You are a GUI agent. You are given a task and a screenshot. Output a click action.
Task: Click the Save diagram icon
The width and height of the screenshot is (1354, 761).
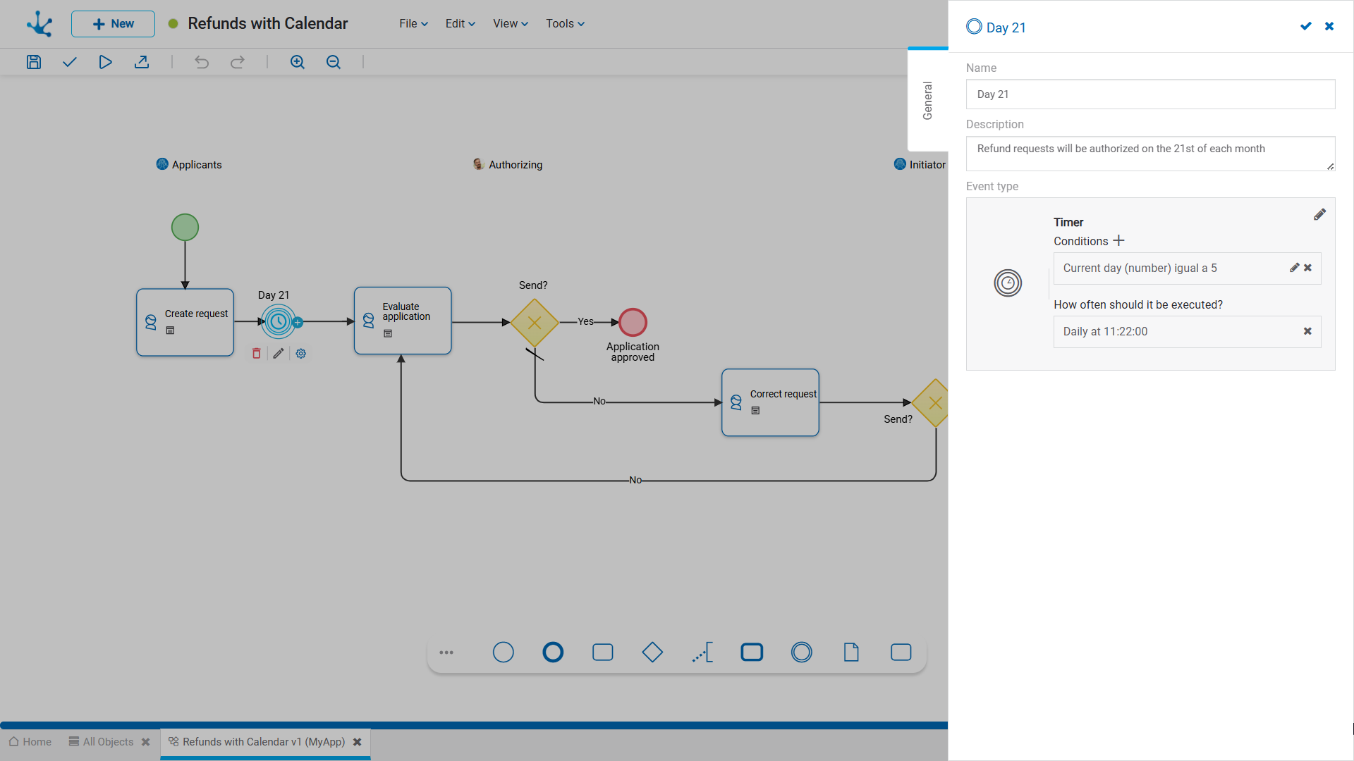[x=34, y=62]
